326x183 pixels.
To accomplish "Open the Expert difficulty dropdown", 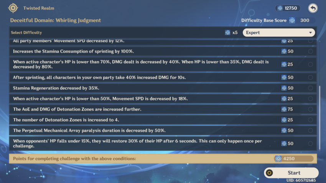I will [278, 33].
